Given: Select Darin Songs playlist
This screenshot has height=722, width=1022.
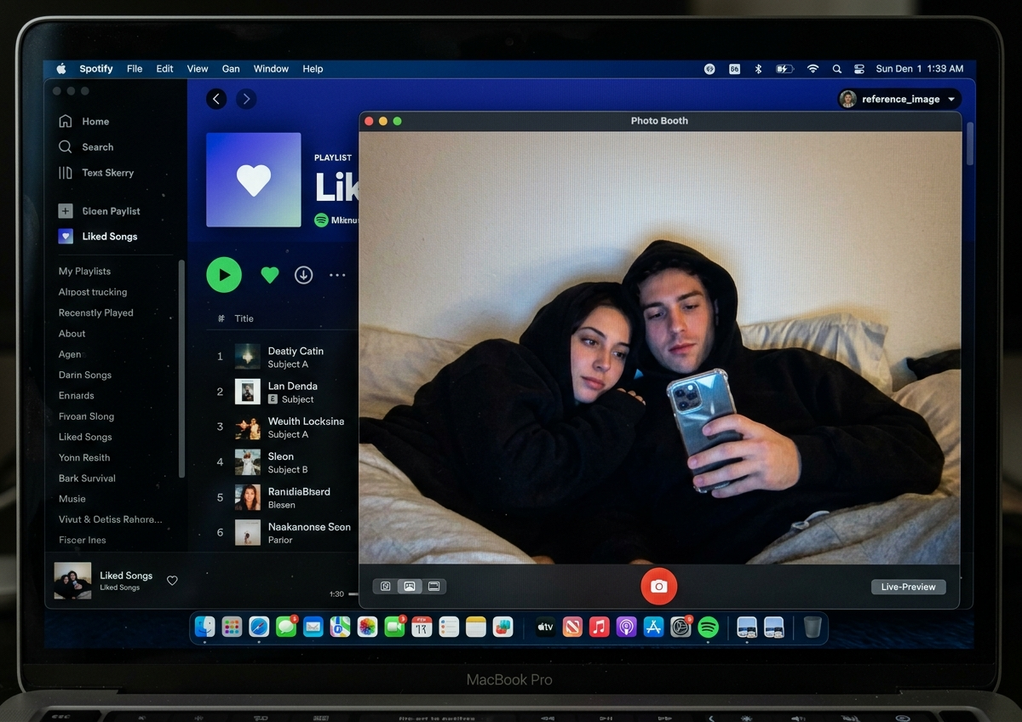Looking at the screenshot, I should (x=85, y=375).
